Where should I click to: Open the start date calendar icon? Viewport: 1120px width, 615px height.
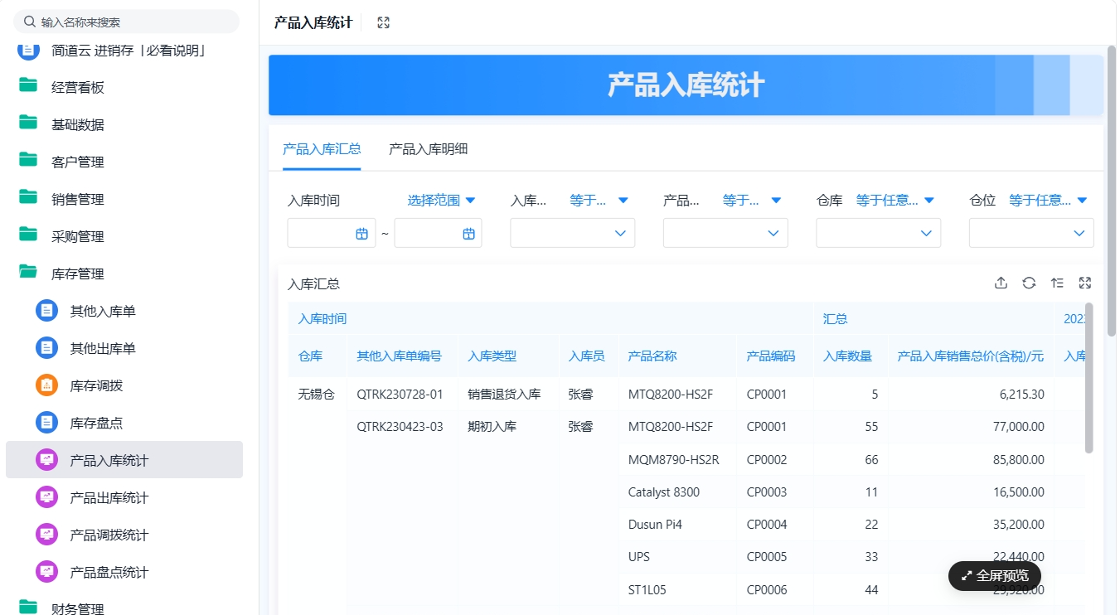pos(361,234)
